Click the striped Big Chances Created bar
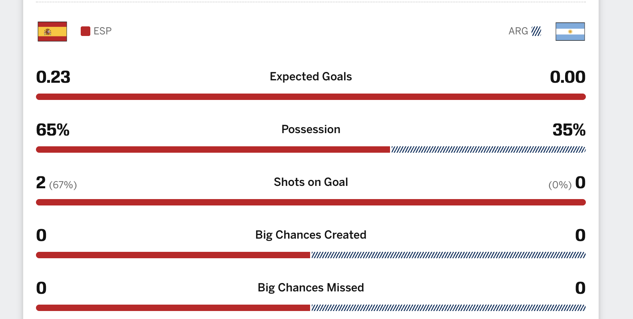633x319 pixels. click(449, 255)
